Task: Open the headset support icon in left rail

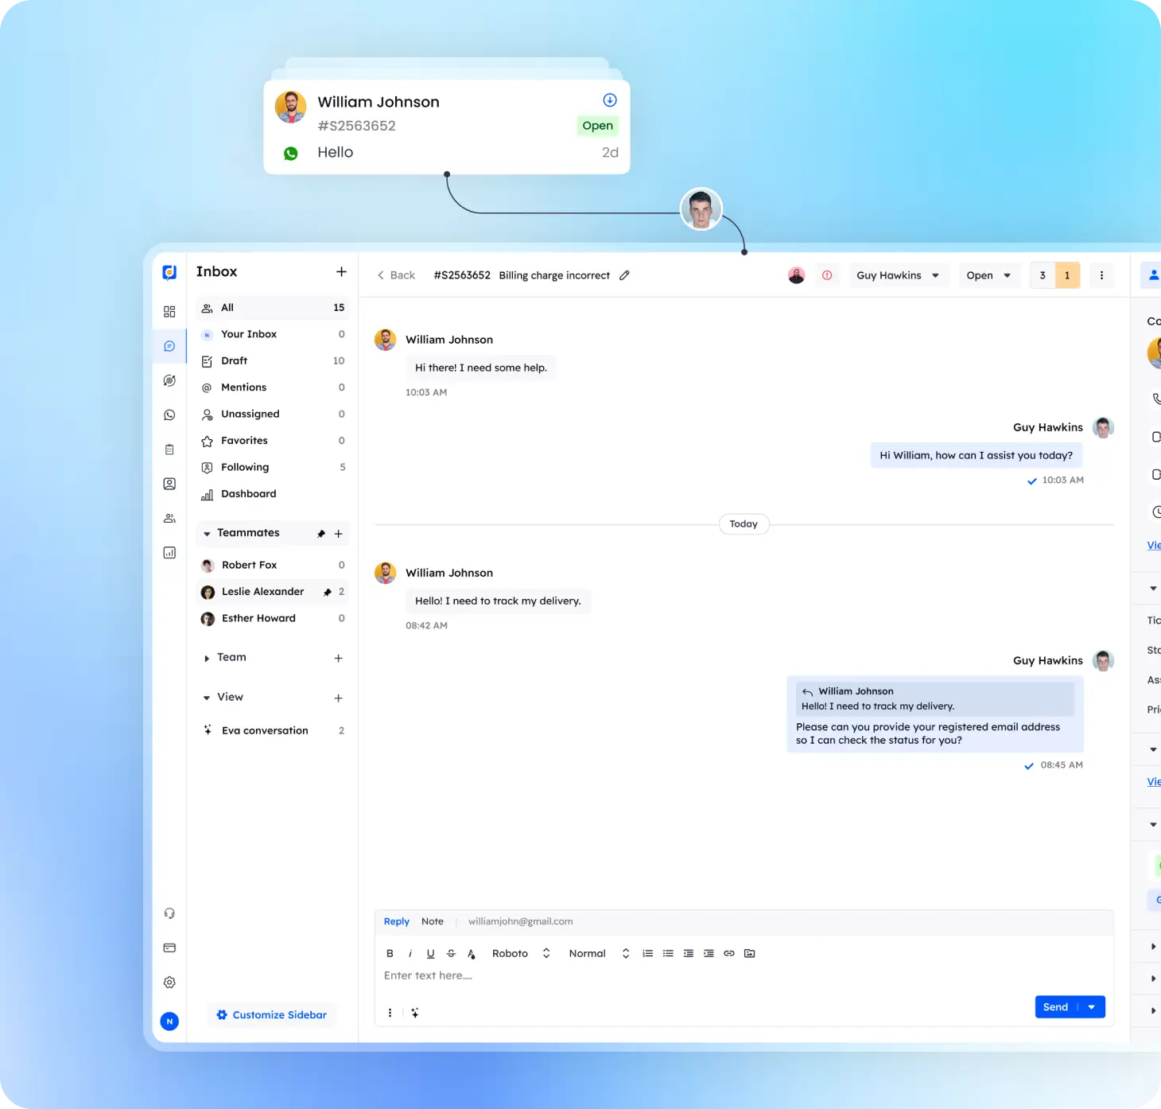Action: (169, 913)
